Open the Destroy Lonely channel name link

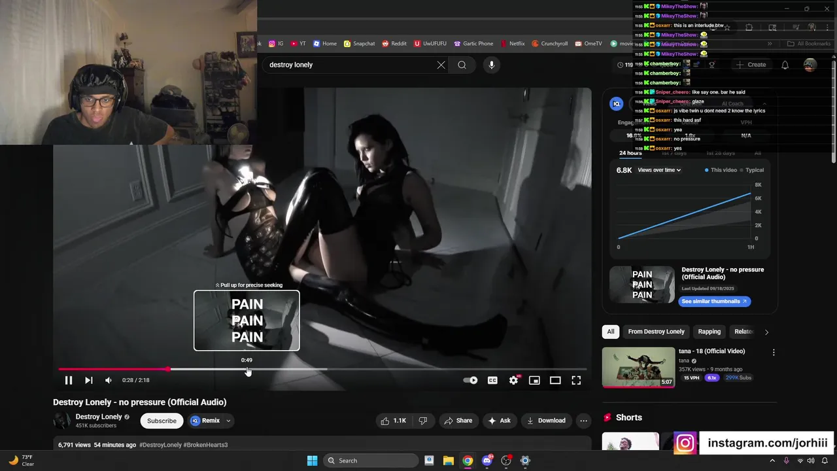pyautogui.click(x=99, y=417)
